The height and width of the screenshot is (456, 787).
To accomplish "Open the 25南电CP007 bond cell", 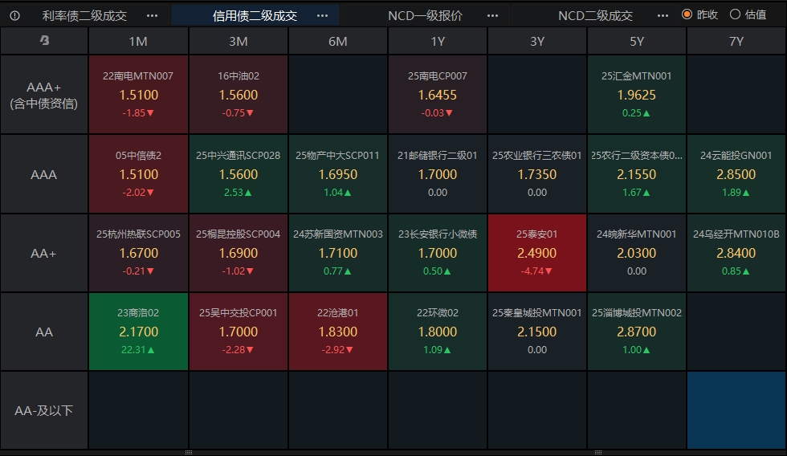I will click(x=438, y=95).
